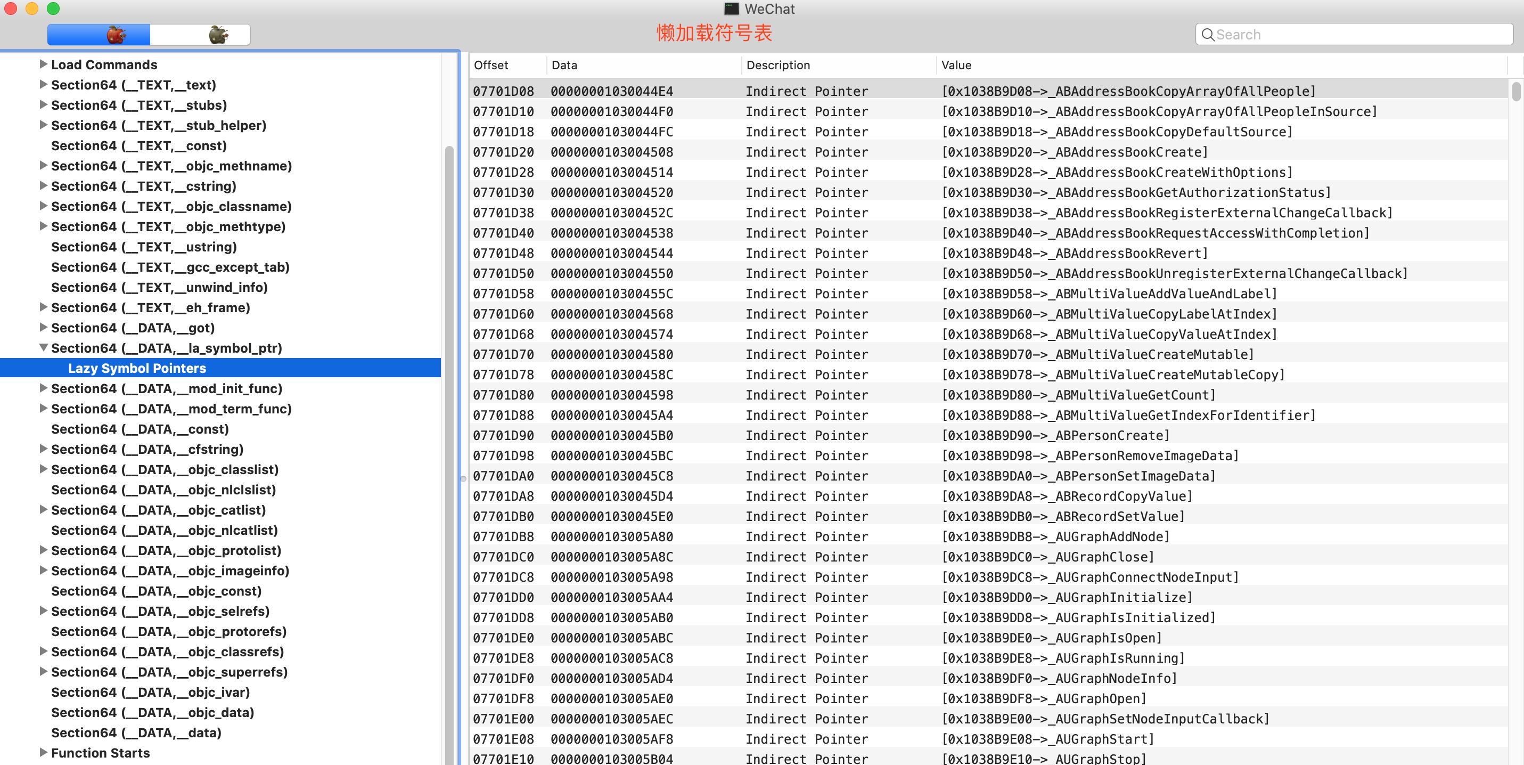Expand the Function Starts node
Screen dimensions: 1524x765
(43, 752)
